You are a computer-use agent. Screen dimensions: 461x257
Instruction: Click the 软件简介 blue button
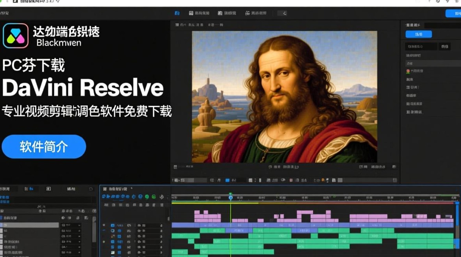click(44, 146)
